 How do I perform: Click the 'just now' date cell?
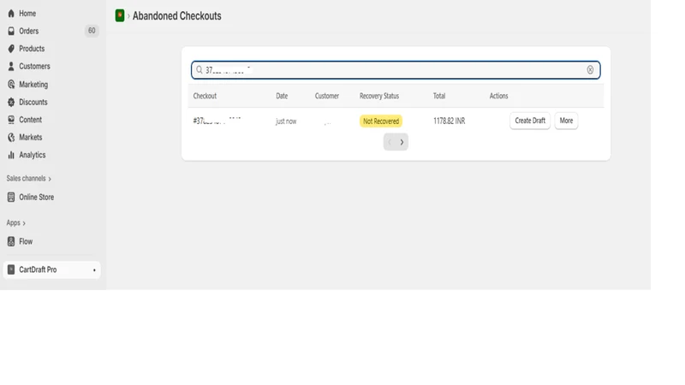click(x=286, y=121)
